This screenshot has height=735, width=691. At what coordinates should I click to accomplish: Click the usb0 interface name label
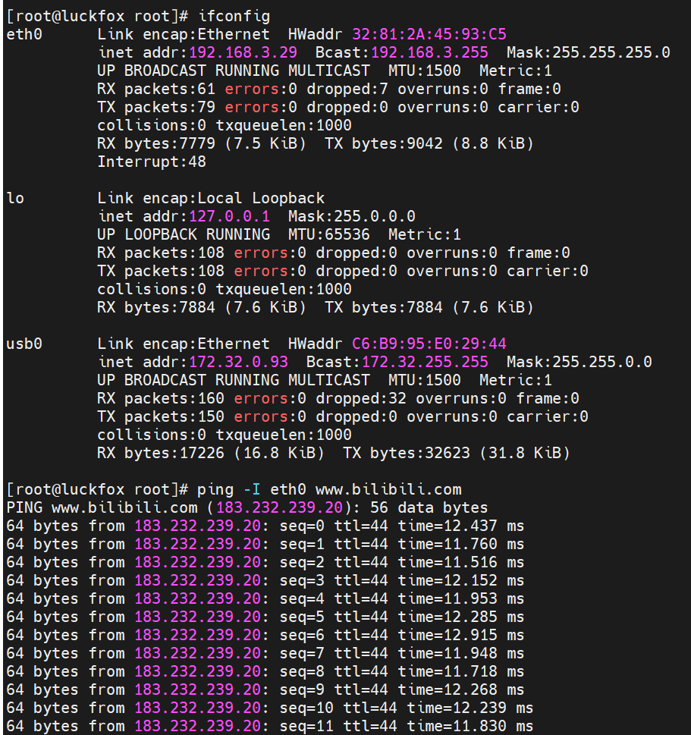[24, 344]
